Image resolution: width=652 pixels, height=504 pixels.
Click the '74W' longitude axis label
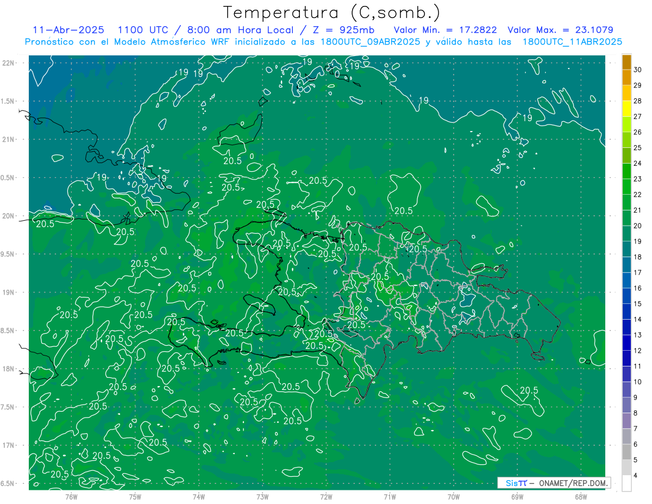(x=199, y=496)
